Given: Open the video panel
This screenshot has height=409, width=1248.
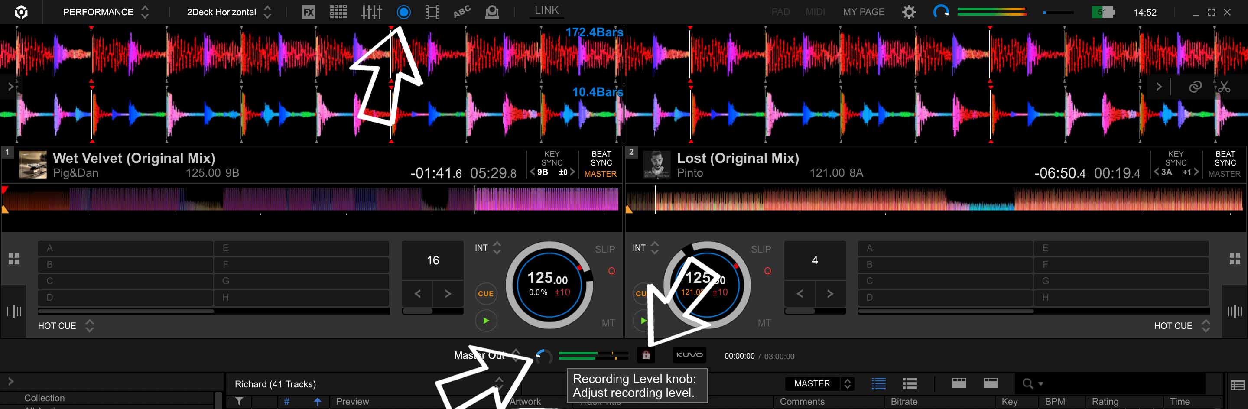Looking at the screenshot, I should pyautogui.click(x=432, y=12).
